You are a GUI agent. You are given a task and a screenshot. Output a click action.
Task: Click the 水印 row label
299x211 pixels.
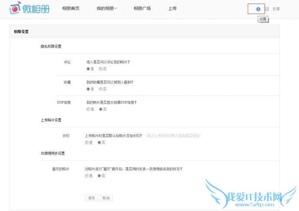point(66,136)
